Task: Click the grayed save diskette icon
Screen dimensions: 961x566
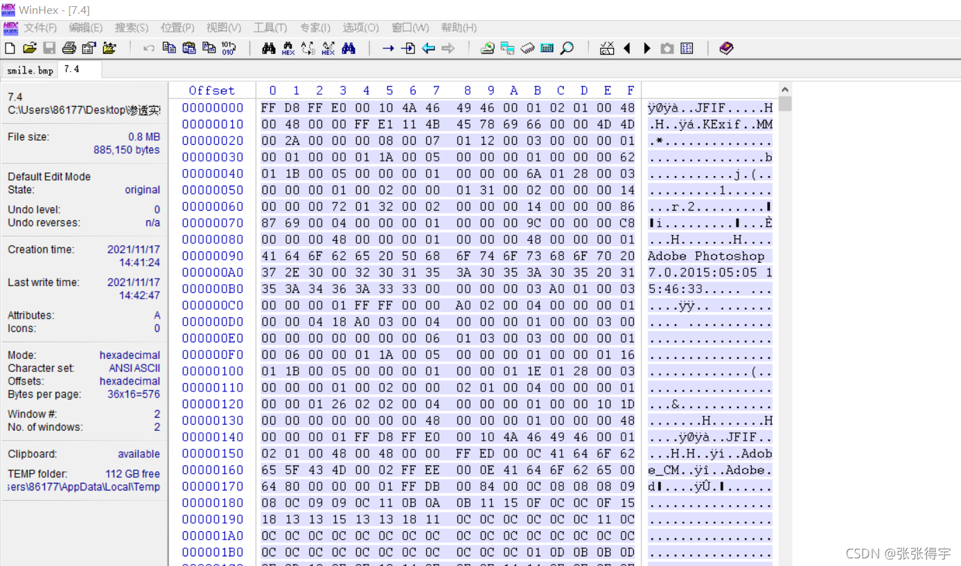Action: (49, 48)
